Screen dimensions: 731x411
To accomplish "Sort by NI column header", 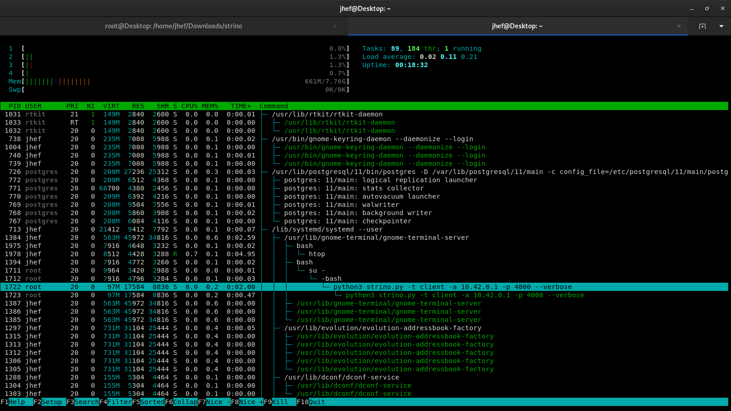I will (x=91, y=106).
